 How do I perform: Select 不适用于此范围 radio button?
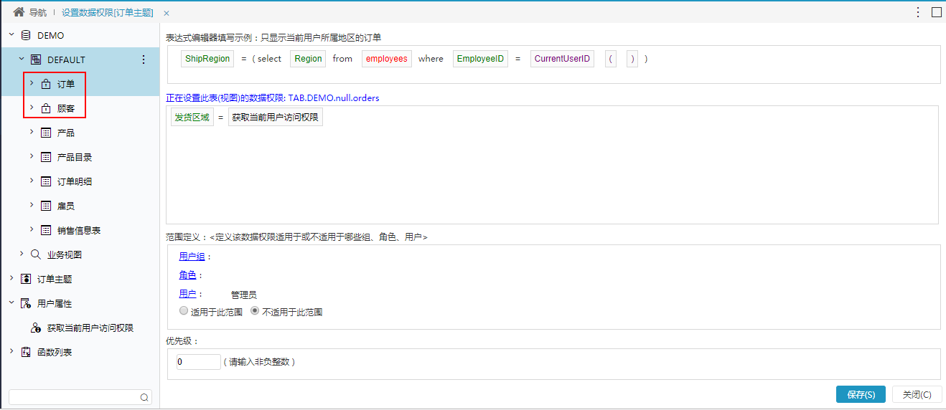[255, 312]
